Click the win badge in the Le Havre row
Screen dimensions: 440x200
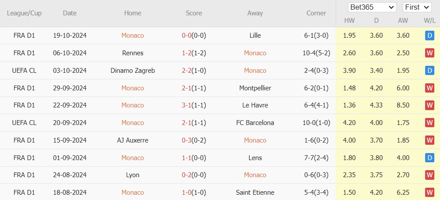429,105
